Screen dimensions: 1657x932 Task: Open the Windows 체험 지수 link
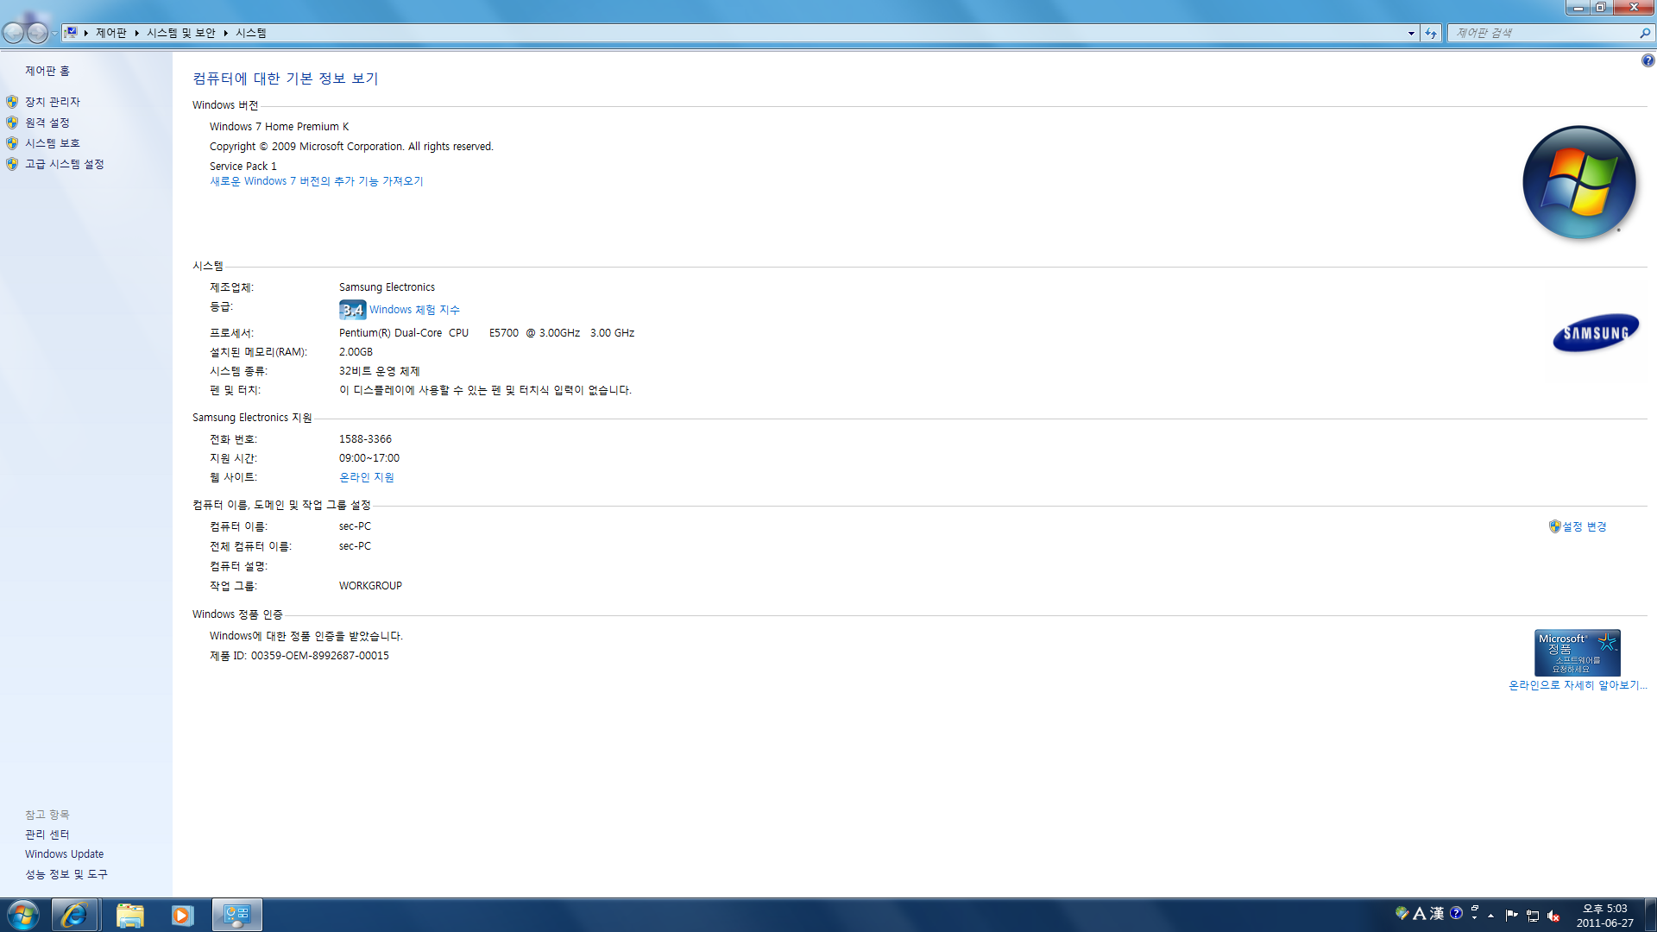point(415,310)
